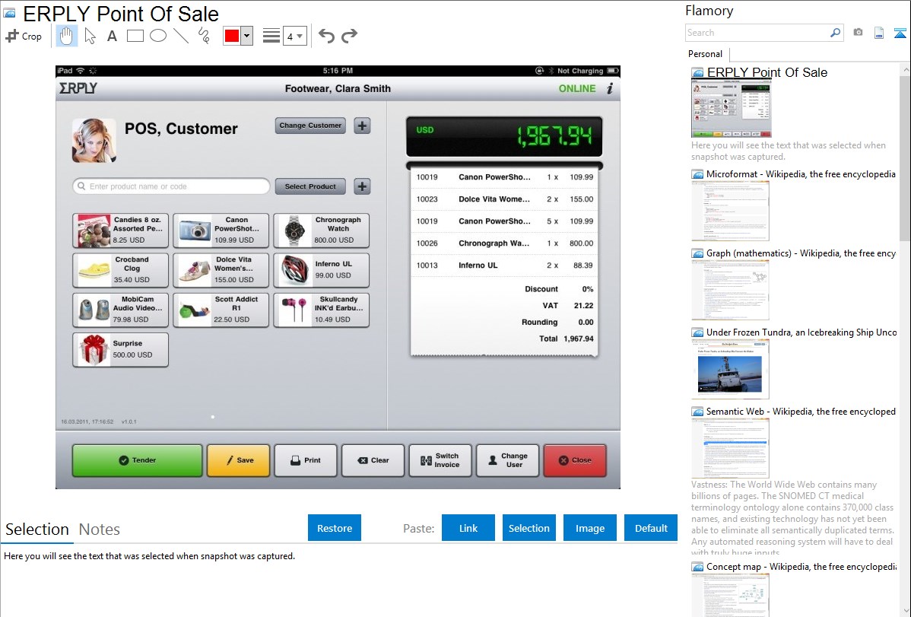The height and width of the screenshot is (617, 911).
Task: Select the Crop tool
Action: click(x=24, y=36)
